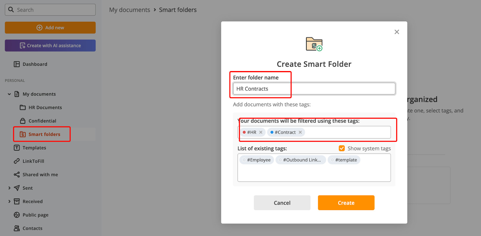Viewport: 481px width, 236px height.
Task: Open Contacts
Action: coord(32,228)
